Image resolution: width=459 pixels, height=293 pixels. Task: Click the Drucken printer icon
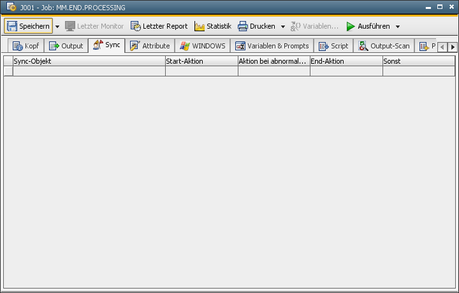point(243,26)
